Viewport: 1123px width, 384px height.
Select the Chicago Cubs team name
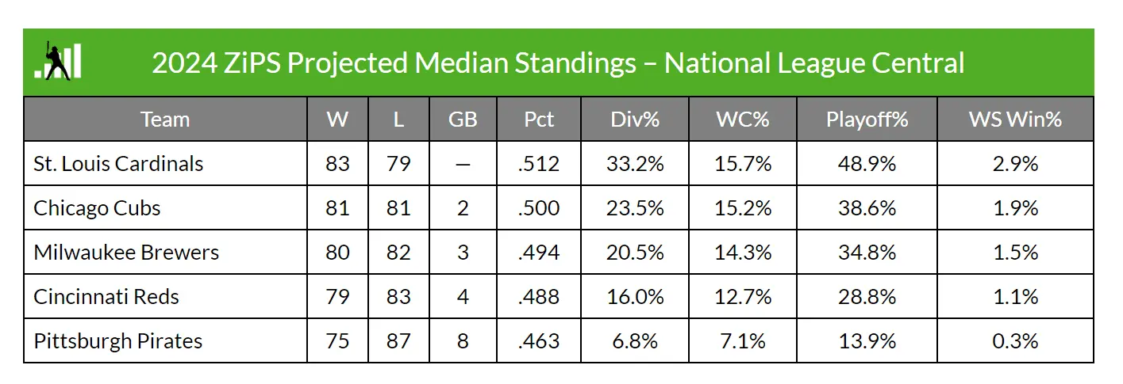click(97, 208)
